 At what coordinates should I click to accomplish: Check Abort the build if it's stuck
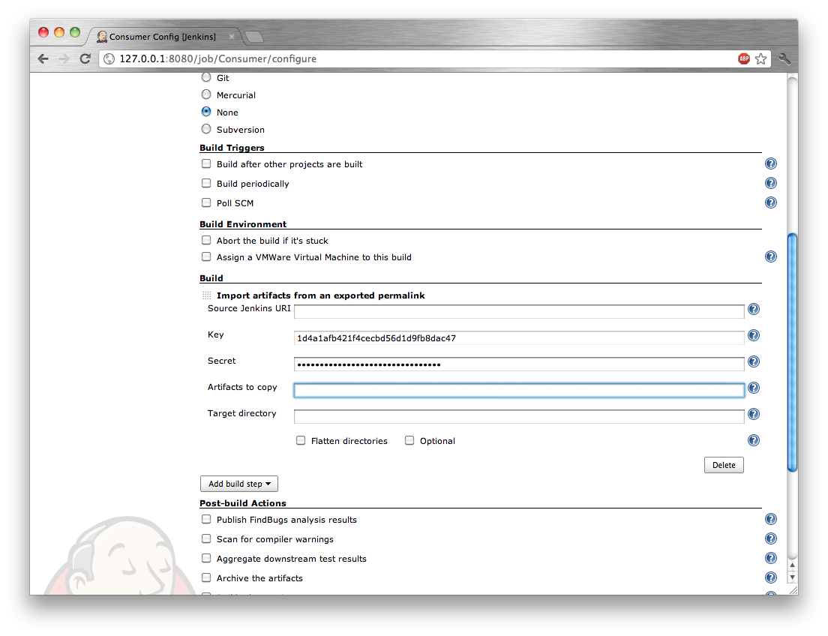tap(206, 240)
